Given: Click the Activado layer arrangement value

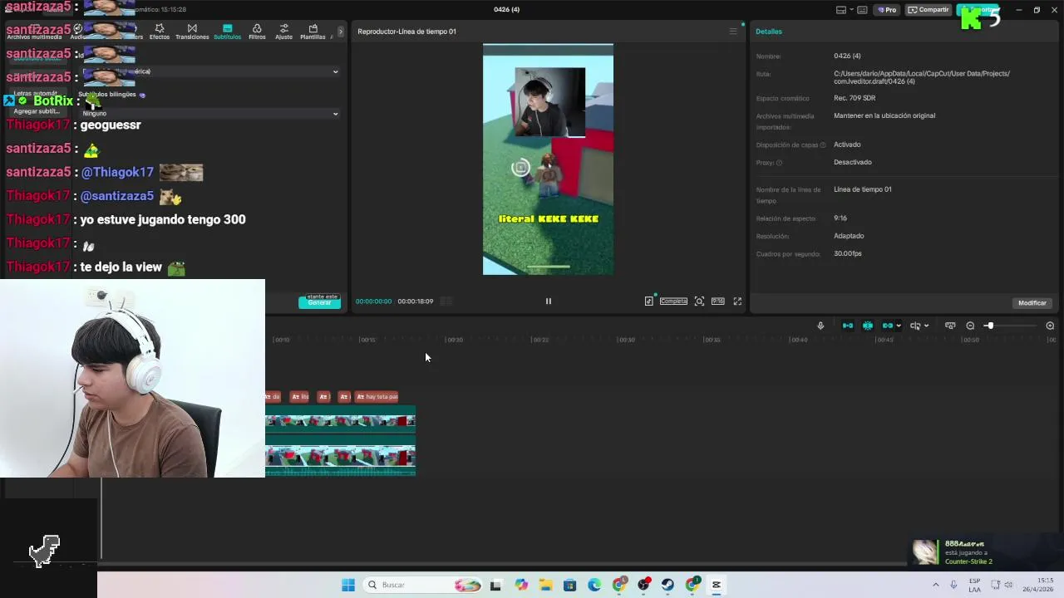Looking at the screenshot, I should [x=847, y=145].
